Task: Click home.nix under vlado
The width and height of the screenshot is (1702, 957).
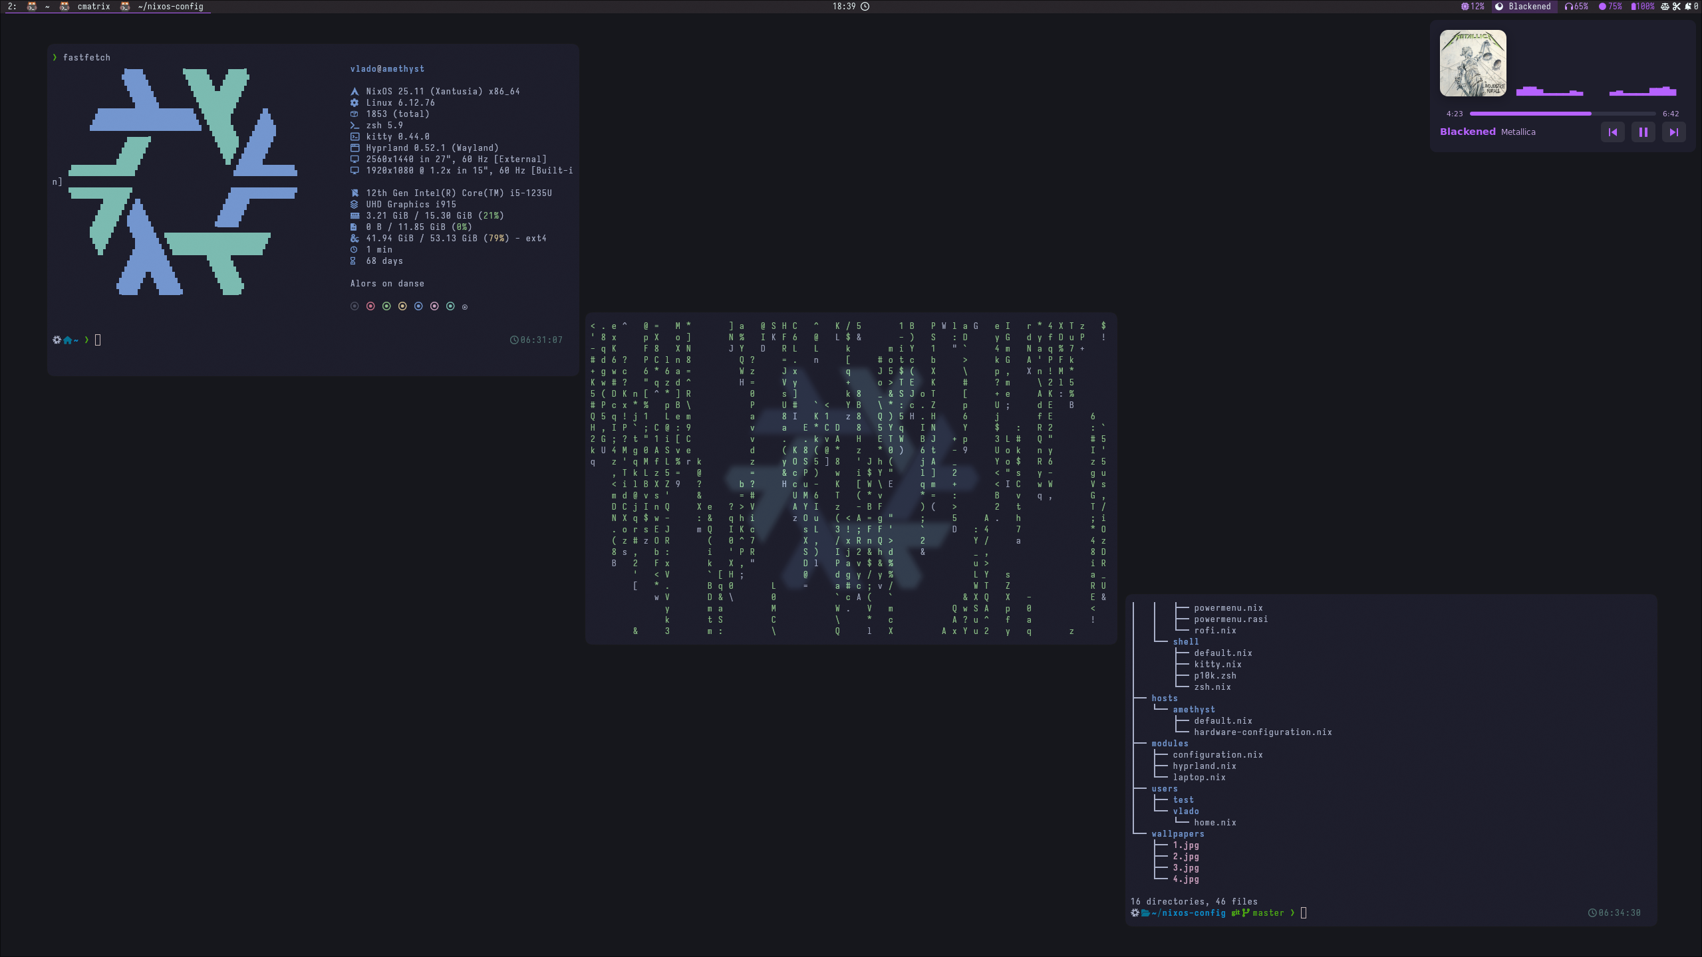Action: pyautogui.click(x=1215, y=823)
